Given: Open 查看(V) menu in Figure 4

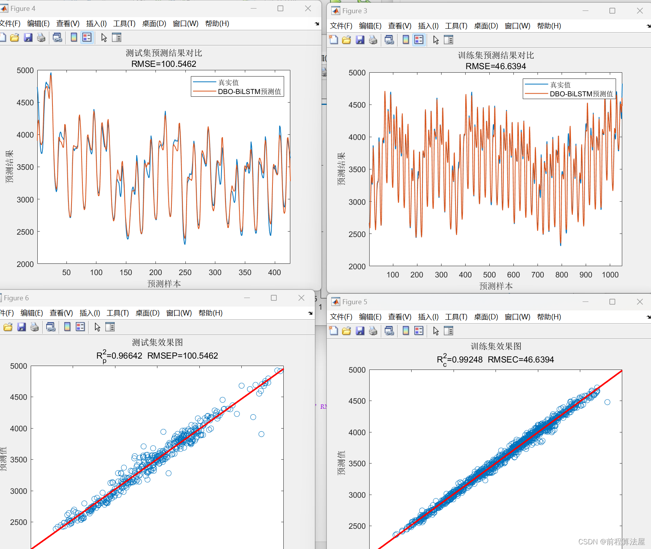Looking at the screenshot, I should point(68,24).
